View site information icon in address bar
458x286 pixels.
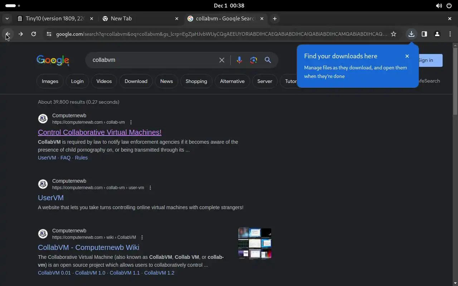click(49, 34)
